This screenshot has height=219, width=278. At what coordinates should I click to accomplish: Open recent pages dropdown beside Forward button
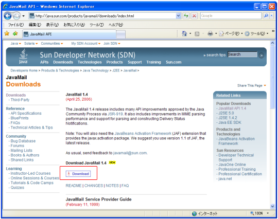pos(23,16)
